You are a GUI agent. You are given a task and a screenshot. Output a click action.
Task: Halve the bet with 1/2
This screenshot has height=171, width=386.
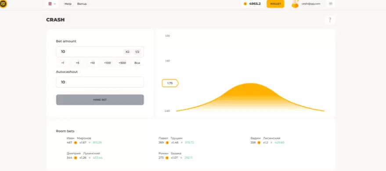click(137, 52)
